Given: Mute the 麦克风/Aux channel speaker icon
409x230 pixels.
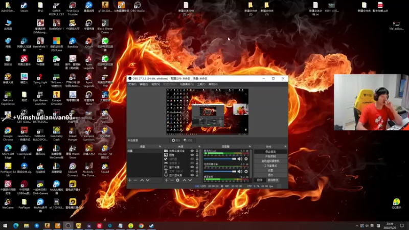Looking at the screenshot, I should [x=240, y=159].
